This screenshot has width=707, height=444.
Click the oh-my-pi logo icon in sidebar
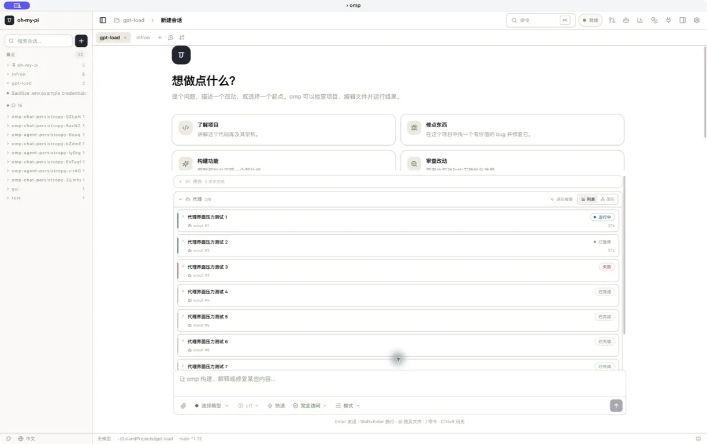pos(9,20)
